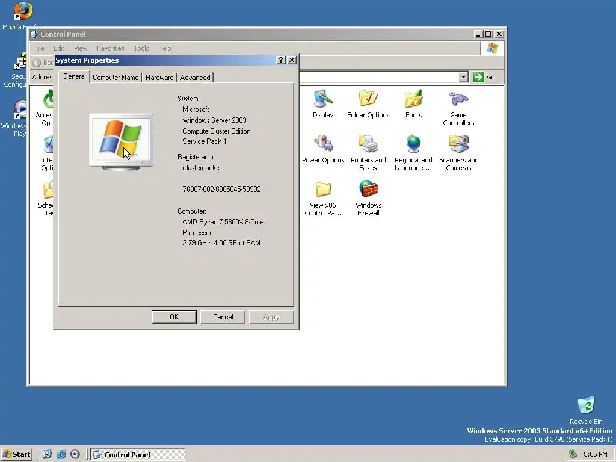616x462 pixels.
Task: Close the System Properties dialog
Action: click(292, 60)
